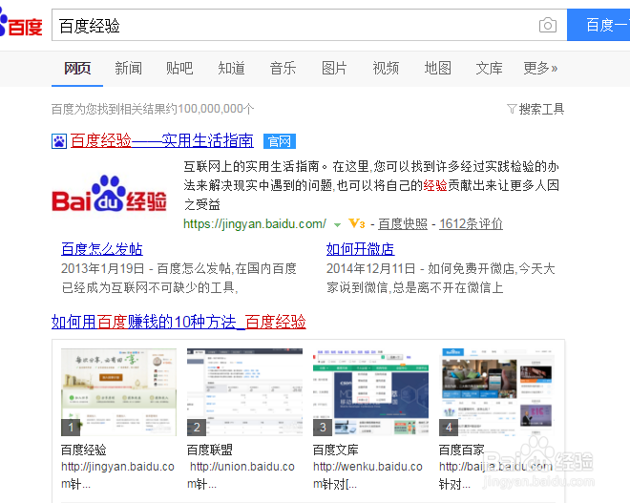Open the 视频 tab
Viewport: 630px width, 503px height.
pyautogui.click(x=386, y=68)
